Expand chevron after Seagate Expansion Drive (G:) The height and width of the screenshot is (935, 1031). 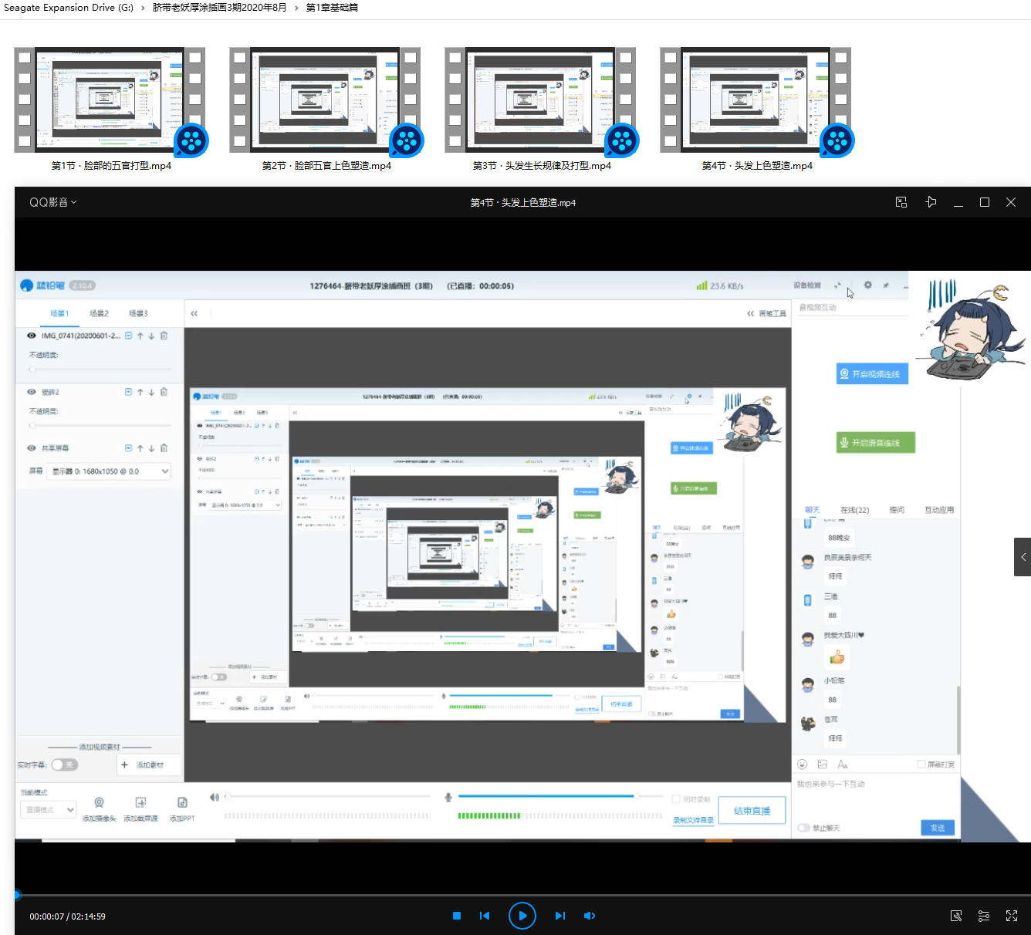click(x=143, y=8)
